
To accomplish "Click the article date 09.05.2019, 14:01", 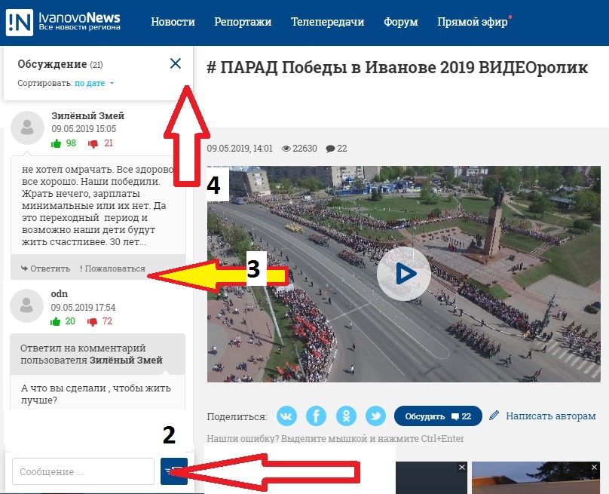I will 240,149.
